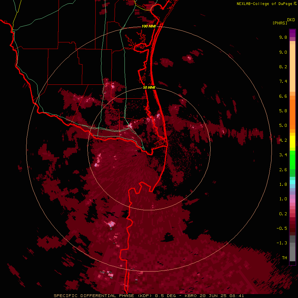Pick the 5.8 scale label
The image size is (298, 298).
click(x=283, y=111)
